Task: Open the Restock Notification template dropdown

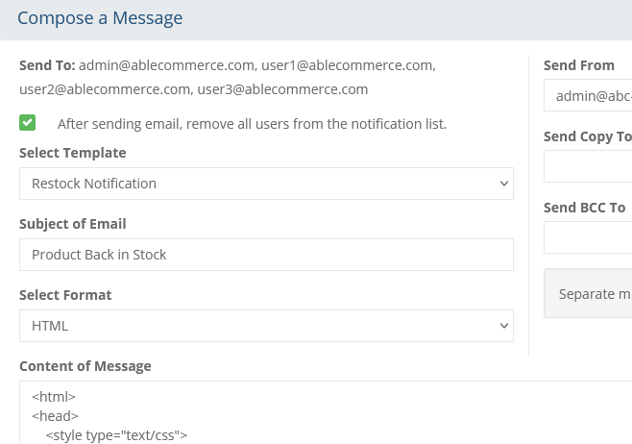Action: click(266, 184)
